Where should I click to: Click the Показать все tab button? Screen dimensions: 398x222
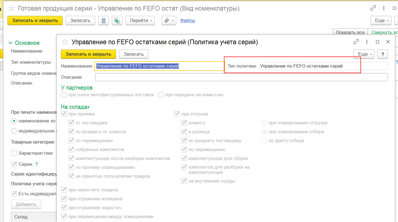click(x=350, y=32)
